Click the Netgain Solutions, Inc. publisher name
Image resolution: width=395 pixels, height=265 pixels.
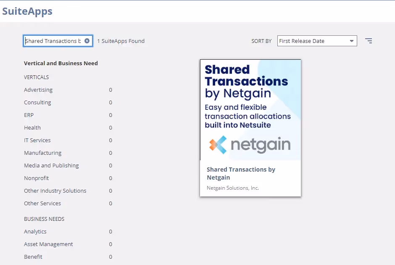(x=233, y=188)
